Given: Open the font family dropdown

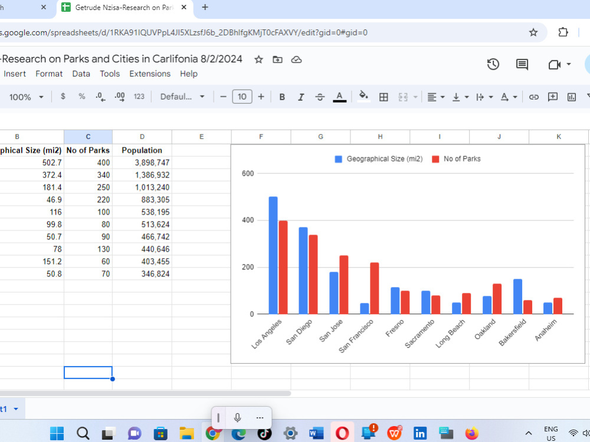Looking at the screenshot, I should (182, 97).
